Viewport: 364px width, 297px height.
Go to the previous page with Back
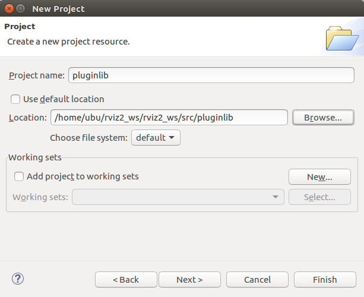126,280
